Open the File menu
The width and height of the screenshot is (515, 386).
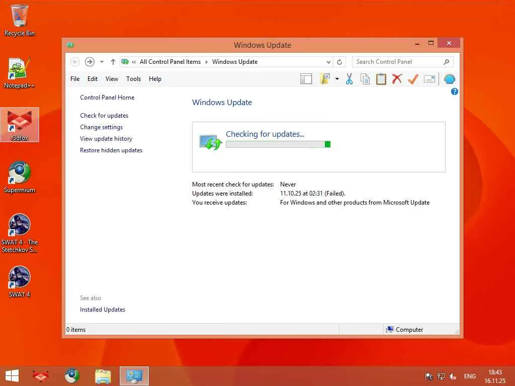(x=75, y=79)
